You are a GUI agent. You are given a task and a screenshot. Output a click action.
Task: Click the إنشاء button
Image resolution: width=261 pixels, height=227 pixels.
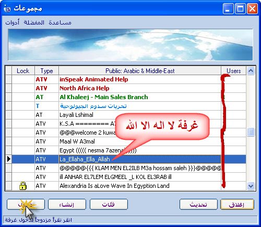click(67, 205)
